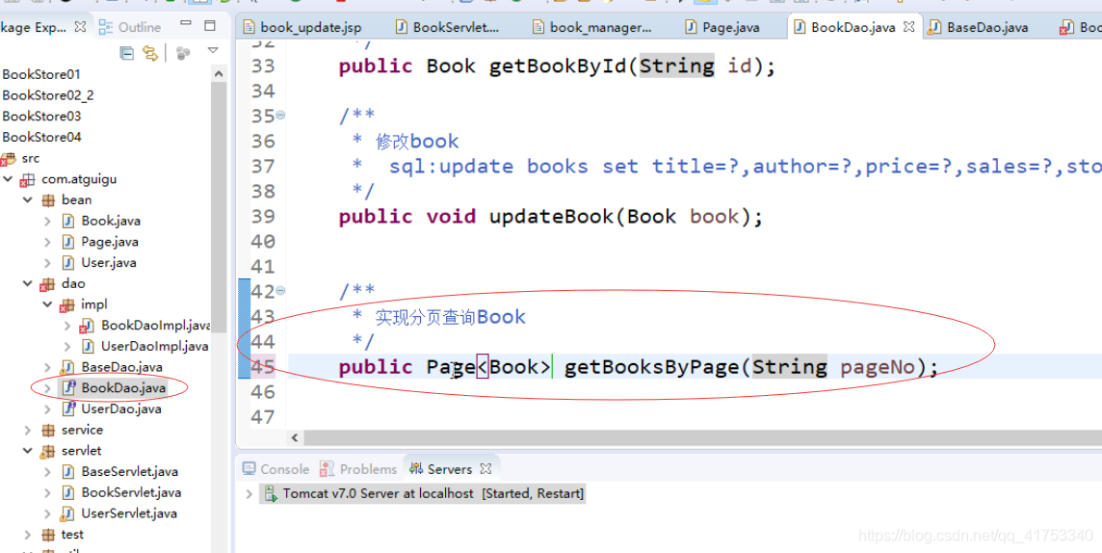
Task: Select User.java in the bean package
Action: (108, 263)
